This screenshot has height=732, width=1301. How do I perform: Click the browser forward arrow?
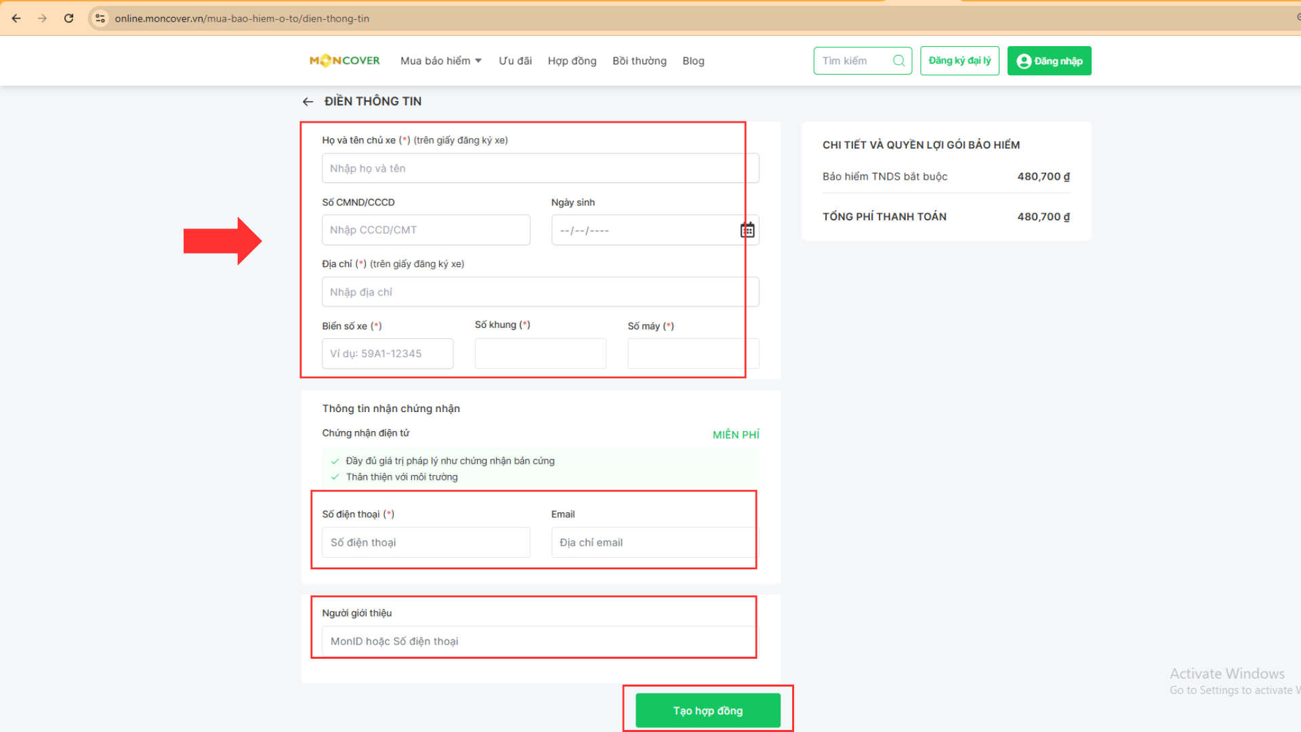(x=43, y=18)
